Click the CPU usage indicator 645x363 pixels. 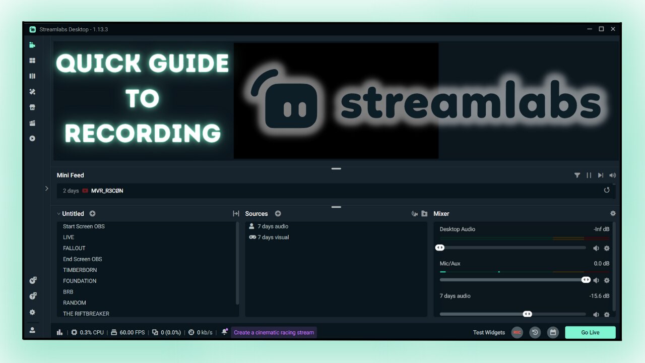point(87,332)
